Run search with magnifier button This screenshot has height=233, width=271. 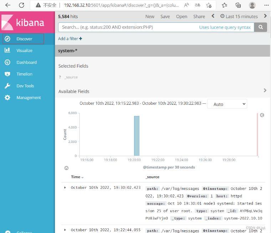click(261, 27)
